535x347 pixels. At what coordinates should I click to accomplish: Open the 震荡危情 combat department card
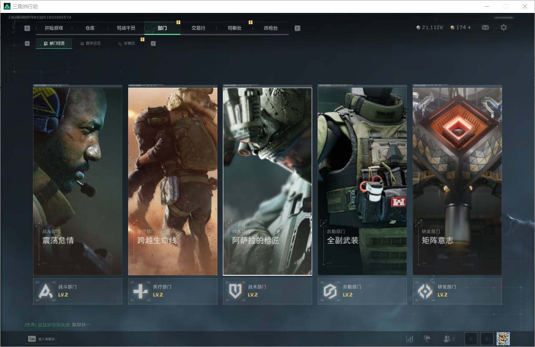[78, 180]
